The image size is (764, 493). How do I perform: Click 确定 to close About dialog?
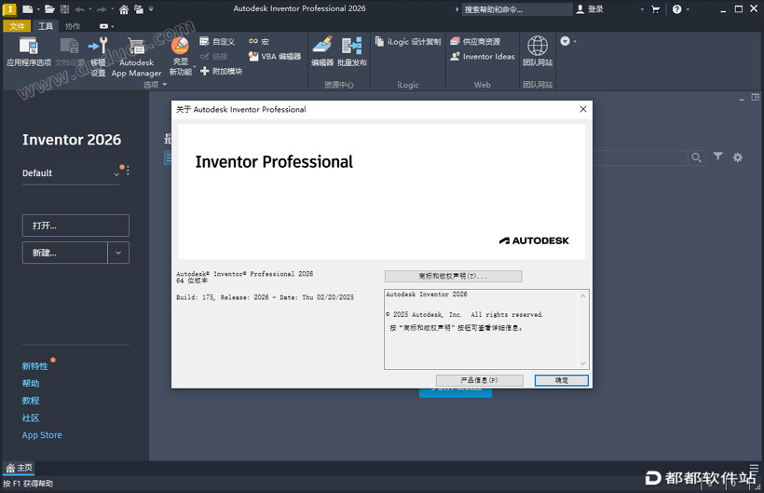click(x=561, y=380)
